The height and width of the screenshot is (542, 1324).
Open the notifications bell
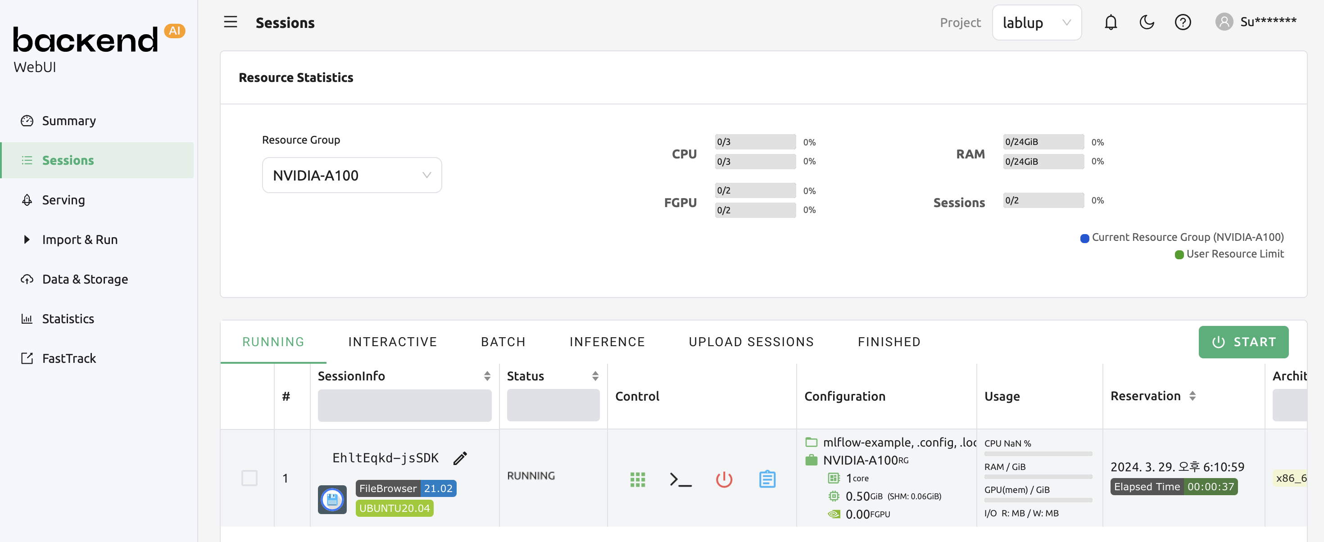[x=1111, y=22]
